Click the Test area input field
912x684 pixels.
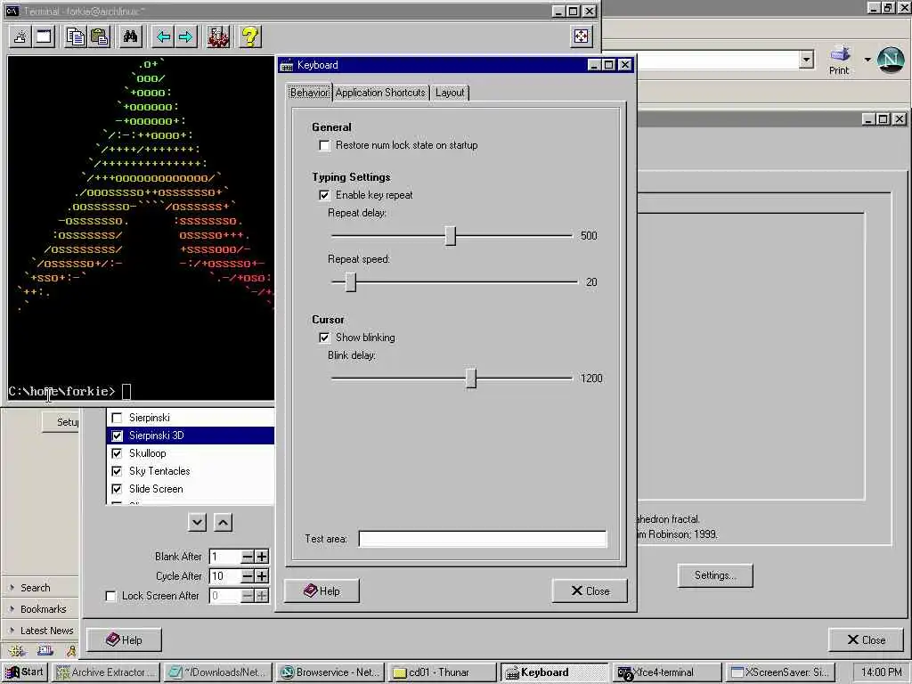[x=483, y=539]
